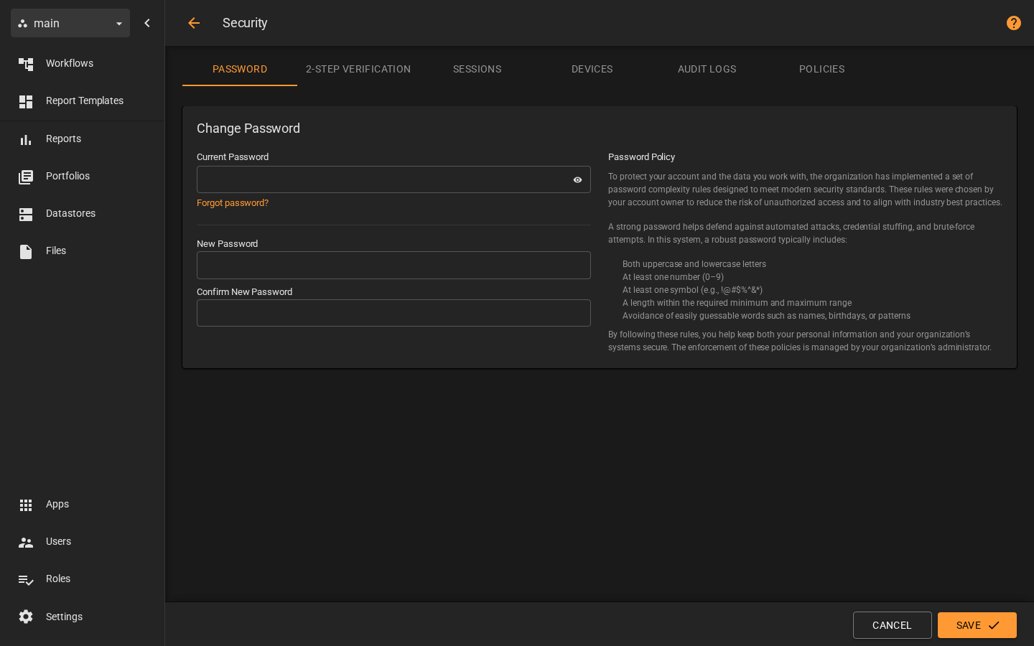Open Workflows from the sidebar
The width and height of the screenshot is (1034, 646).
tap(82, 63)
